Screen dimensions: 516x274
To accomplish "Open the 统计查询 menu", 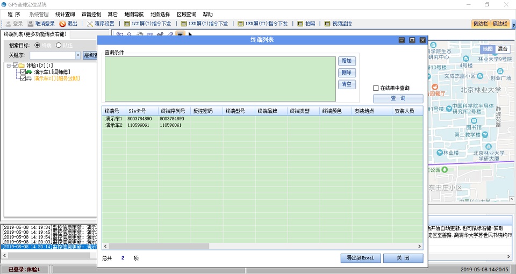I will [65, 14].
